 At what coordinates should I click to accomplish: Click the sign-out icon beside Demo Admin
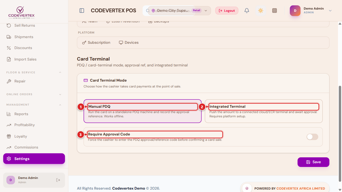pyautogui.click(x=58, y=180)
